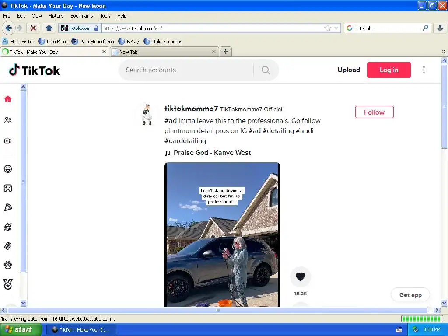Open the File menu
The width and height of the screenshot is (448, 336).
7,16
